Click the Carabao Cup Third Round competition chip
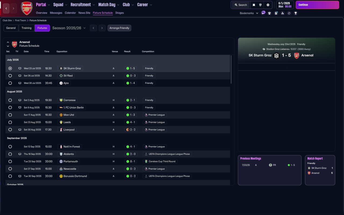Image resolution: width=344 pixels, height=215 pixels. (x=160, y=162)
